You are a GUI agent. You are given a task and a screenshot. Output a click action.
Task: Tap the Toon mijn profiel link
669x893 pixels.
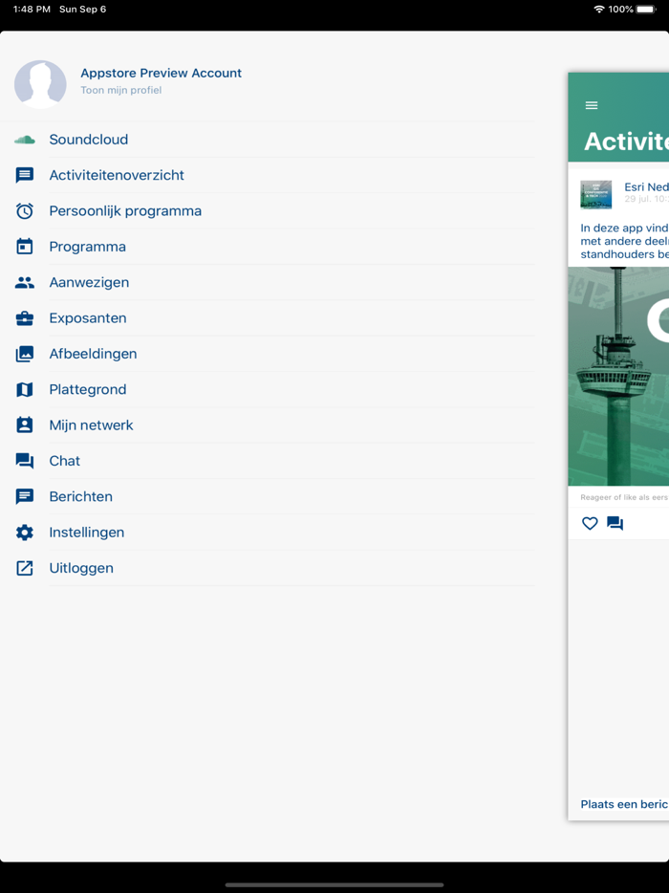(120, 90)
